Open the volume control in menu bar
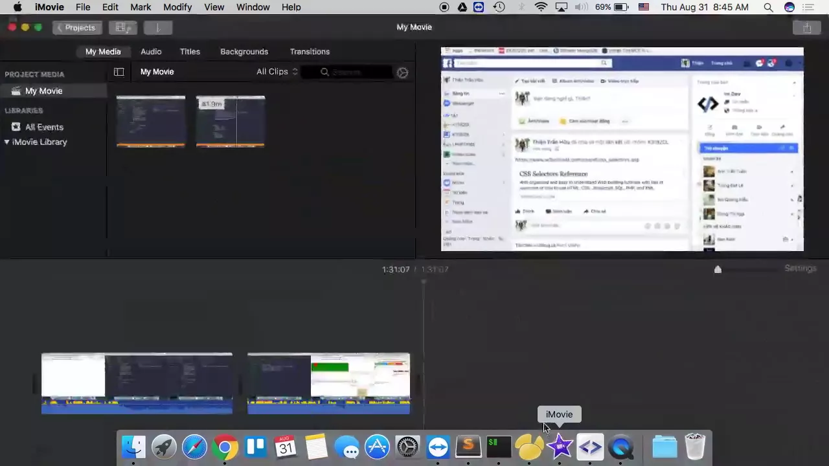Image resolution: width=829 pixels, height=466 pixels. click(582, 7)
